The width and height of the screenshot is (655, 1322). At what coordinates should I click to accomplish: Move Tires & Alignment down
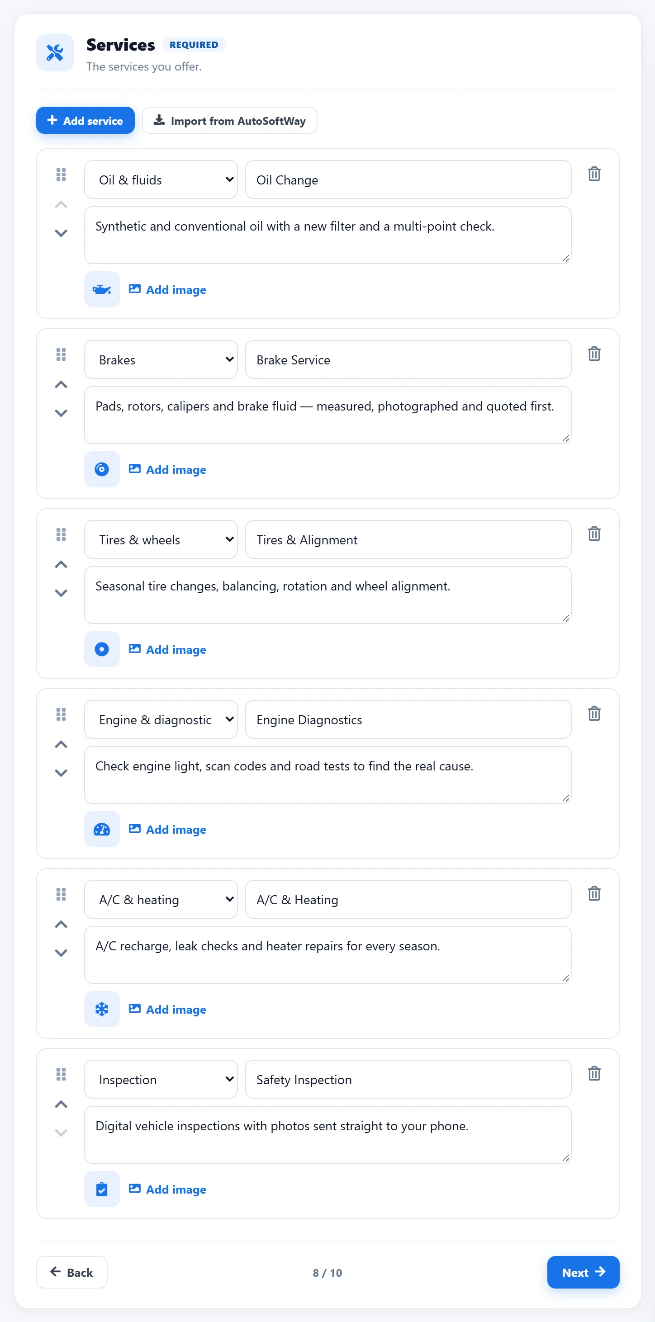coord(61,593)
